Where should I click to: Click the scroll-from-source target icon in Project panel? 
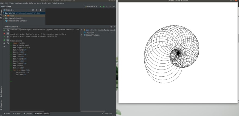coord(33,10)
